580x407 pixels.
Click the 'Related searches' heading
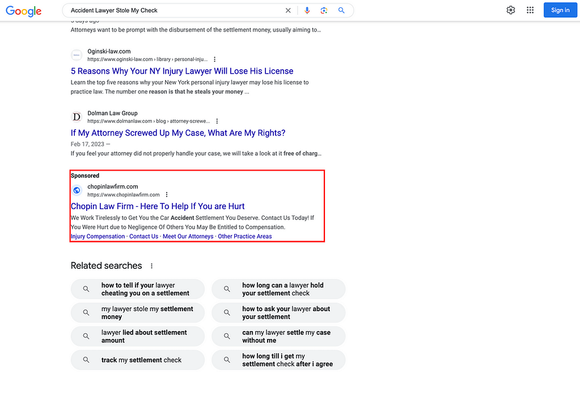[x=106, y=265]
